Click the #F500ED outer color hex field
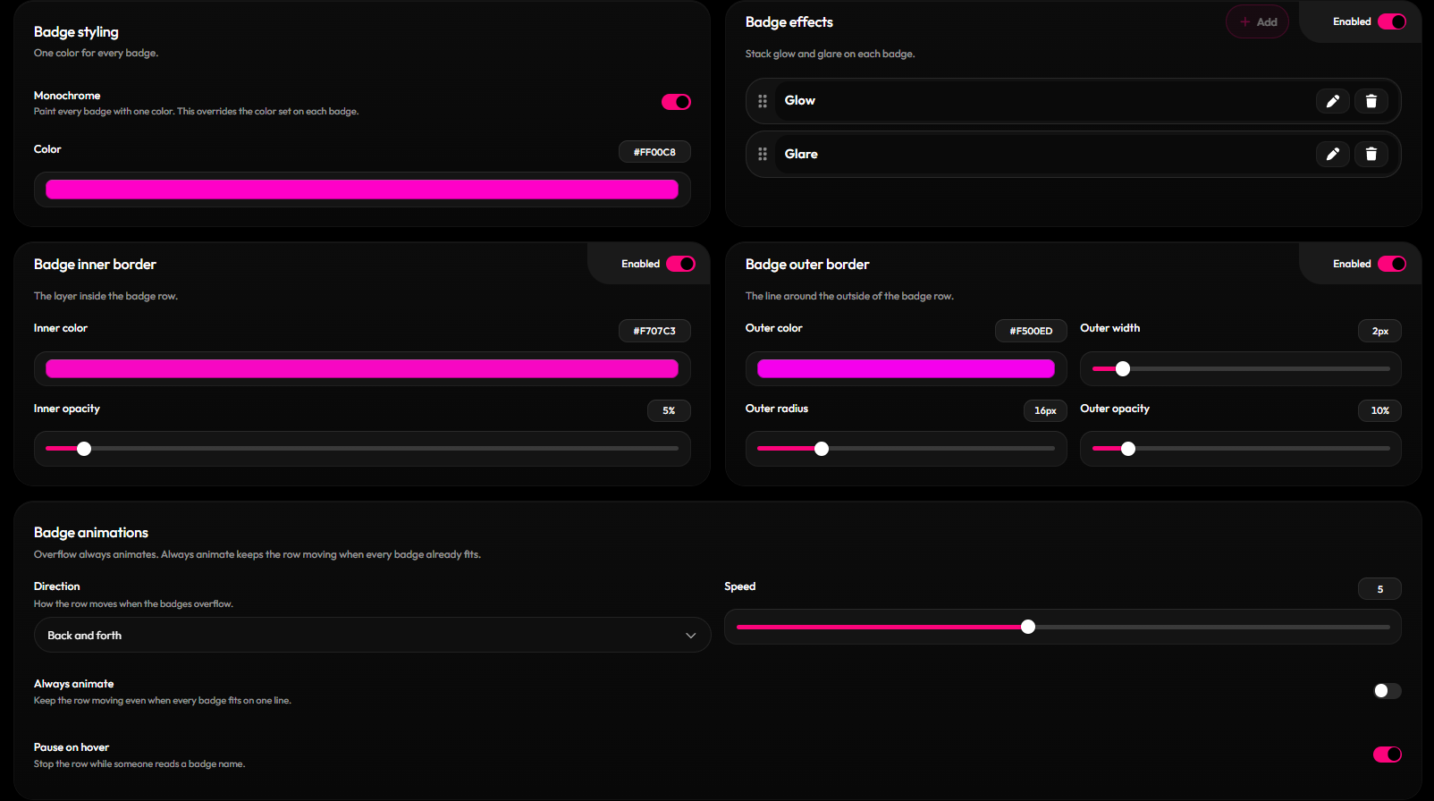This screenshot has width=1434, height=801. tap(1031, 331)
